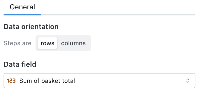This screenshot has height=94, width=201.
Task: Click the up-down chevron icon in Data field
Action: [188, 81]
